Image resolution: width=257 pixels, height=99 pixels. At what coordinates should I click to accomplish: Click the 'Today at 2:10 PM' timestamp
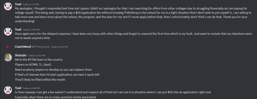coord(59,47)
